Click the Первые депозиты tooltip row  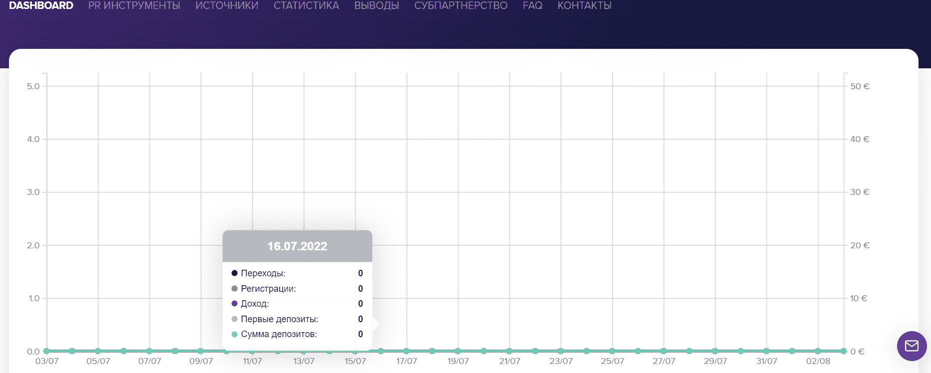click(297, 319)
